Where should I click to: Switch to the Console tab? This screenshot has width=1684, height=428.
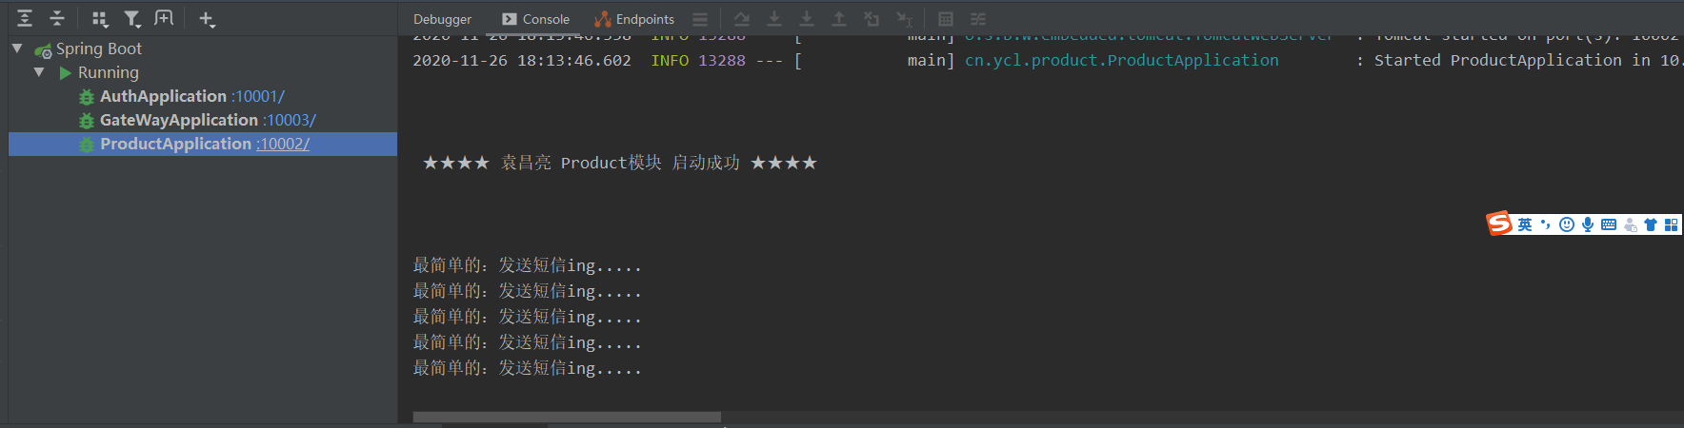coord(535,19)
